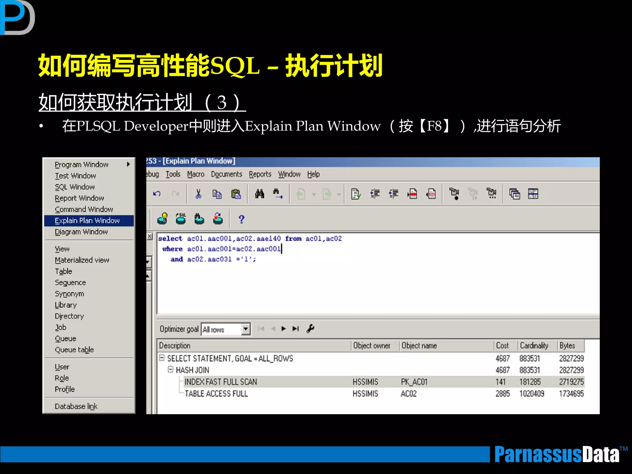632x474 pixels.
Task: Choose Materialized view menu entry
Action: pyautogui.click(x=89, y=260)
